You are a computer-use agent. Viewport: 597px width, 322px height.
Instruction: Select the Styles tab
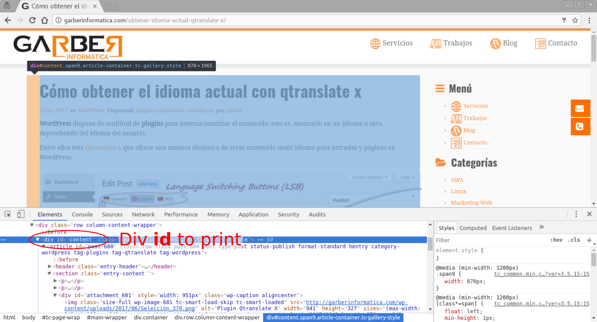click(446, 228)
